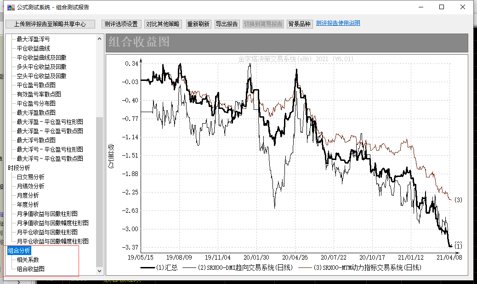Click the 收益(万) y-axis label
This screenshot has width=477, height=284.
(111, 156)
